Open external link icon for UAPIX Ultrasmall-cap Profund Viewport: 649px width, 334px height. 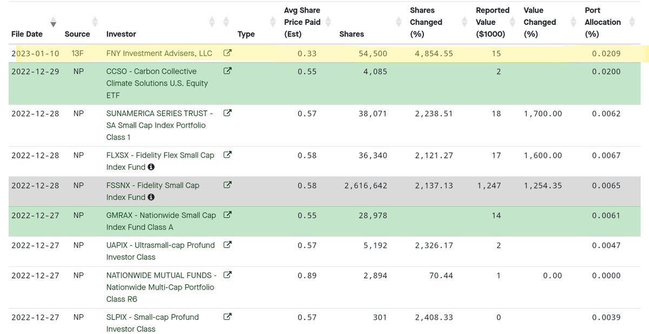[x=228, y=245]
